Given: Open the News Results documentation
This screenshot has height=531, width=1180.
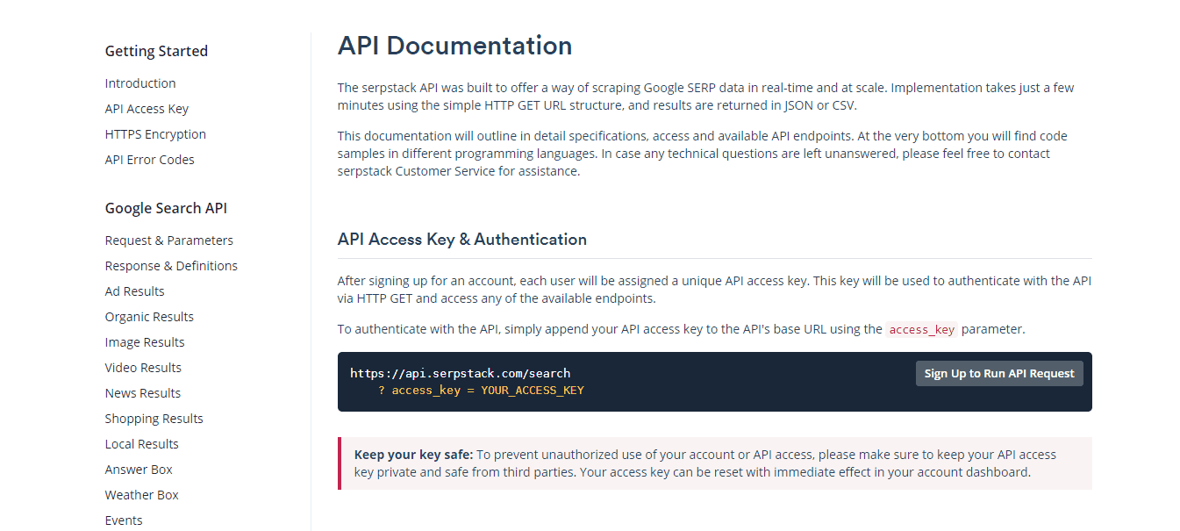Looking at the screenshot, I should coord(142,392).
